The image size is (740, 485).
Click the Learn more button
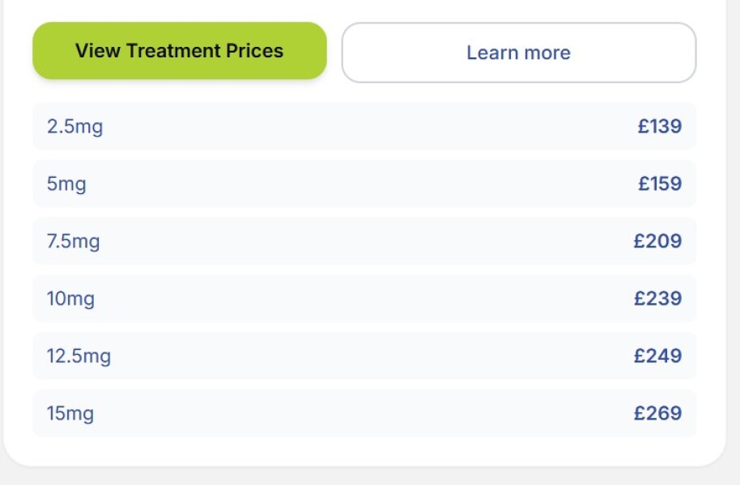point(518,53)
